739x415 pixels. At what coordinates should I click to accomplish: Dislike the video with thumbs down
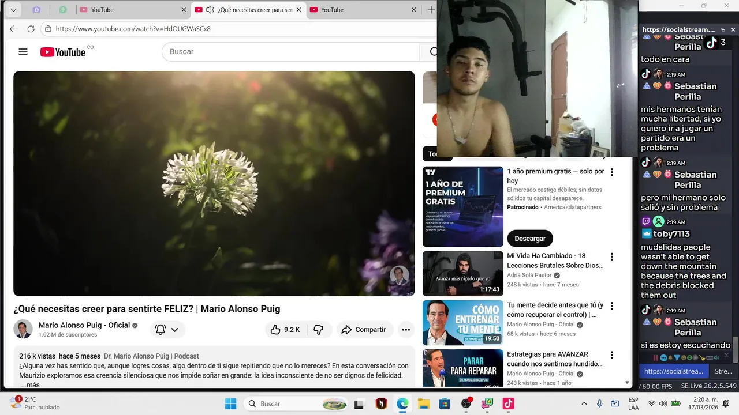pyautogui.click(x=319, y=330)
